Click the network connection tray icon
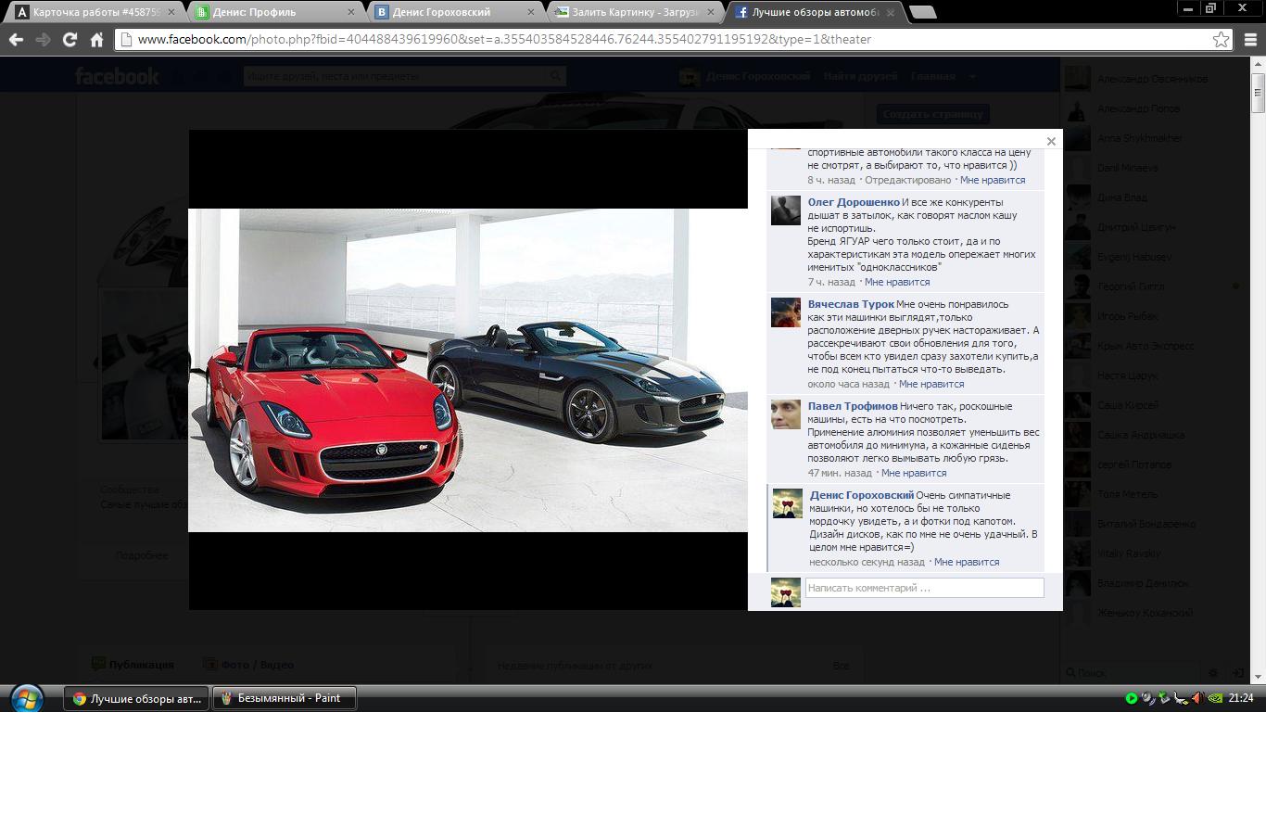1266x814 pixels. pyautogui.click(x=1181, y=698)
